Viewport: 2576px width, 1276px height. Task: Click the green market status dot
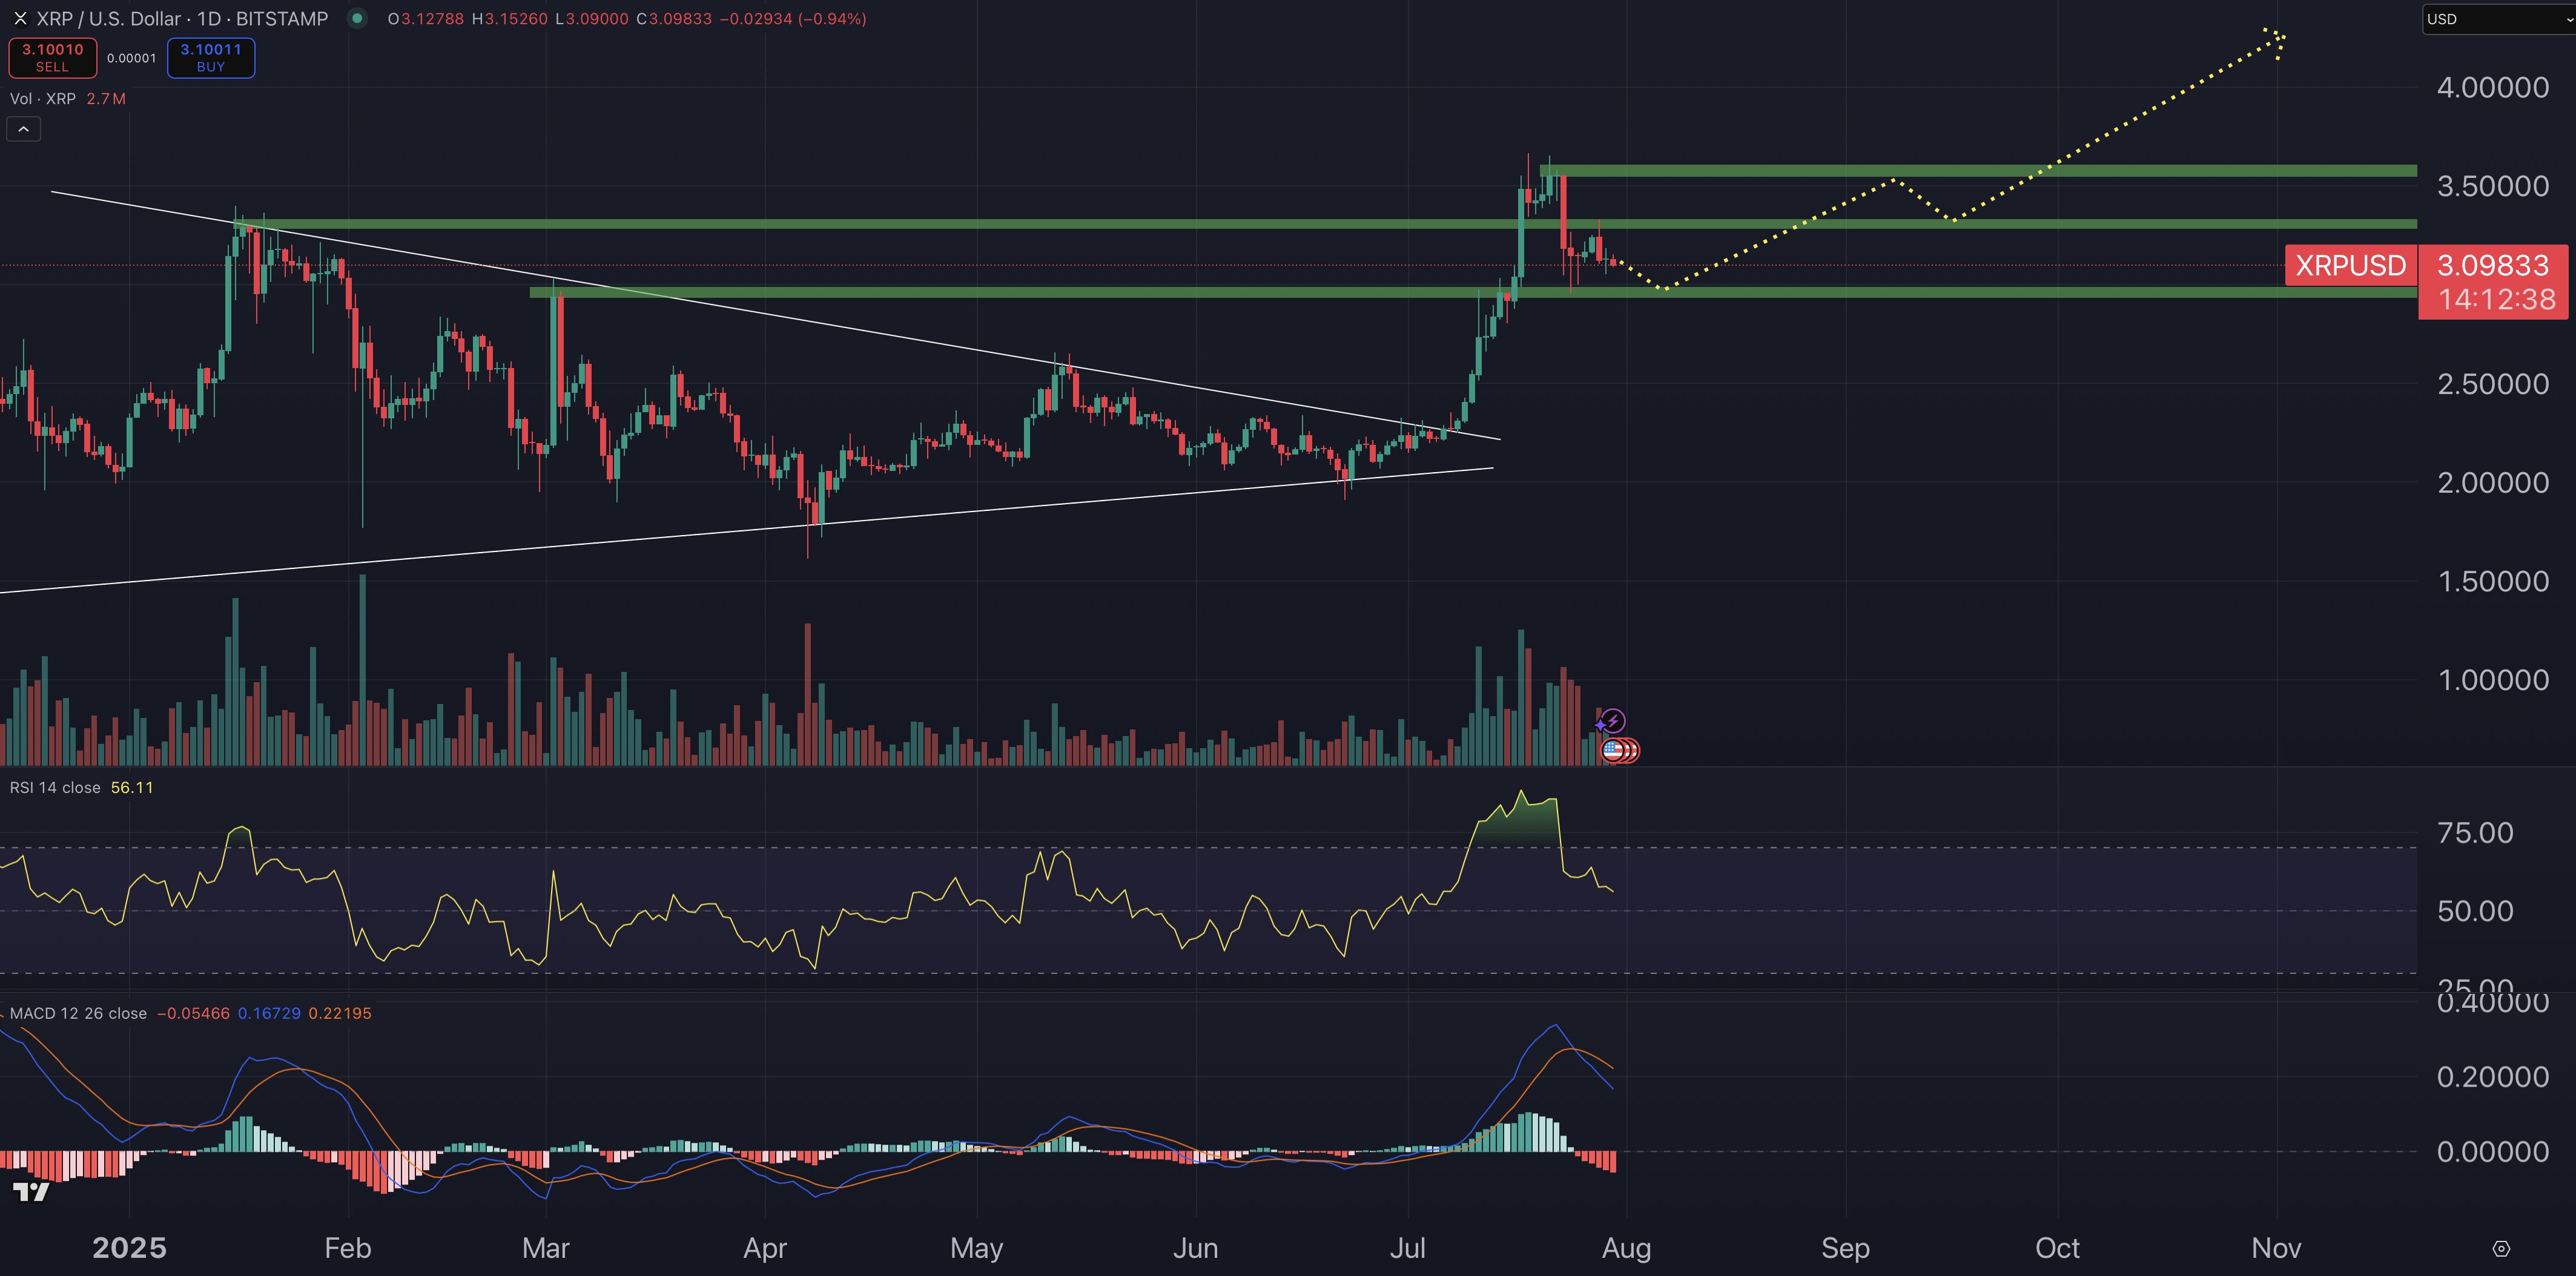(356, 18)
